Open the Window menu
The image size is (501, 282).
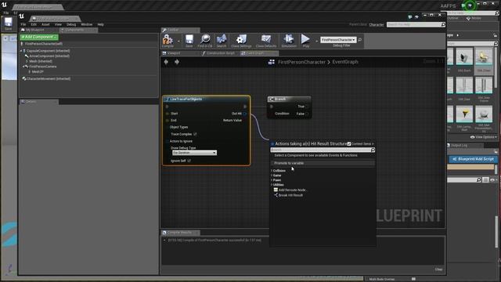[x=86, y=24]
